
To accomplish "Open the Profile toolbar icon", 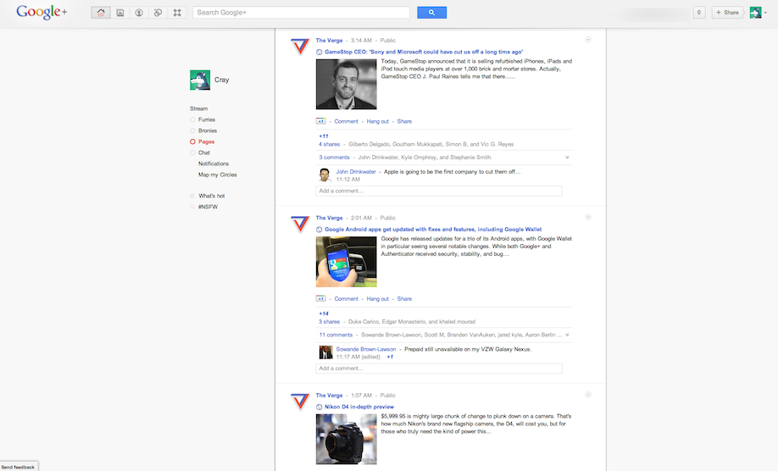I will 139,13.
